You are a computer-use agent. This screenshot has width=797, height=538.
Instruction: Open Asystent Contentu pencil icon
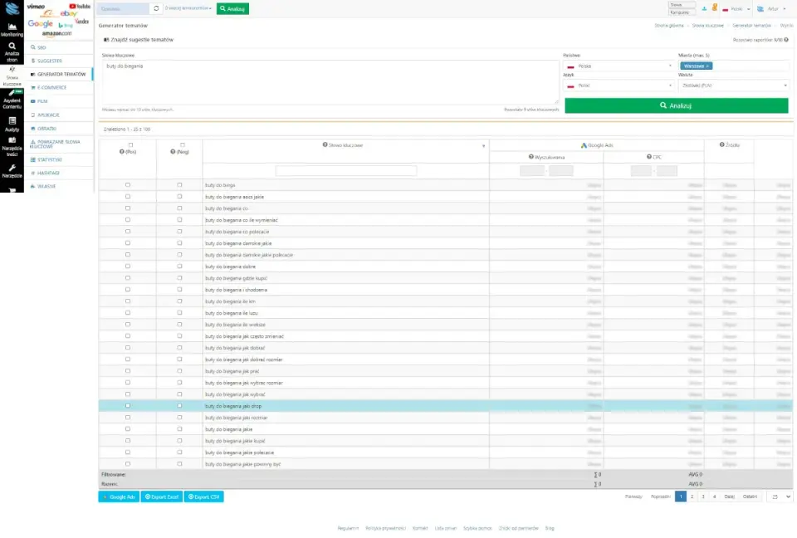coord(12,93)
